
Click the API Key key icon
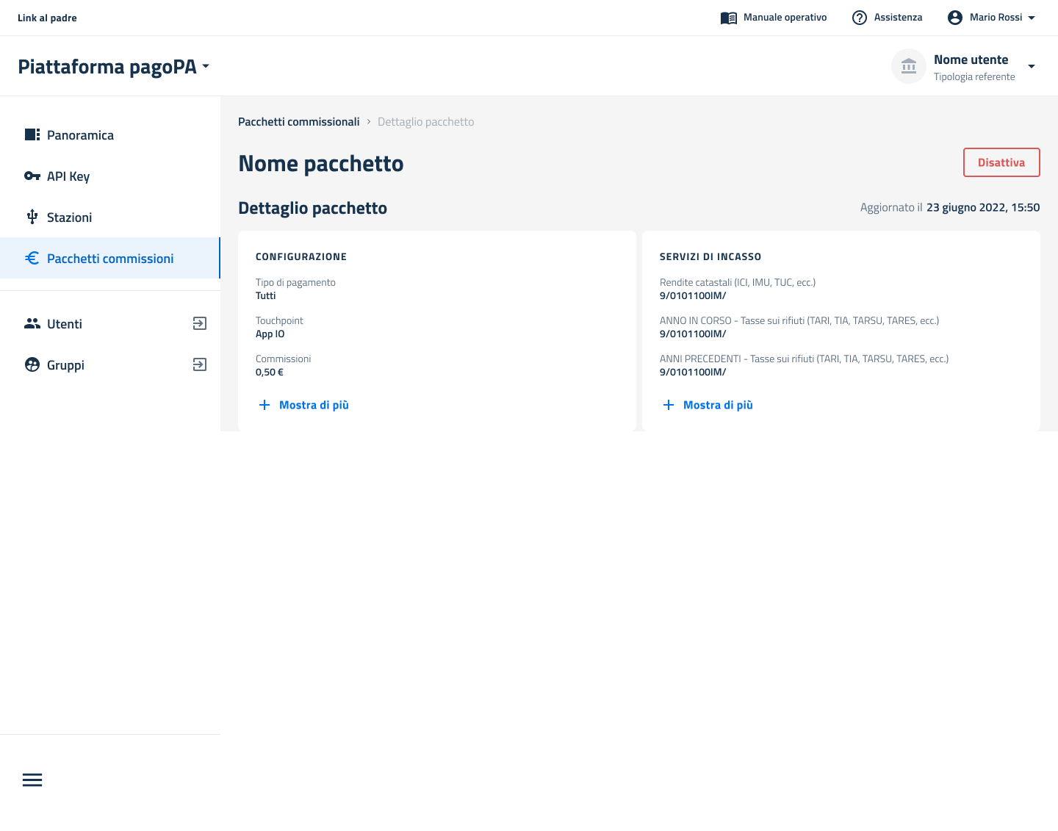pyautogui.click(x=32, y=176)
